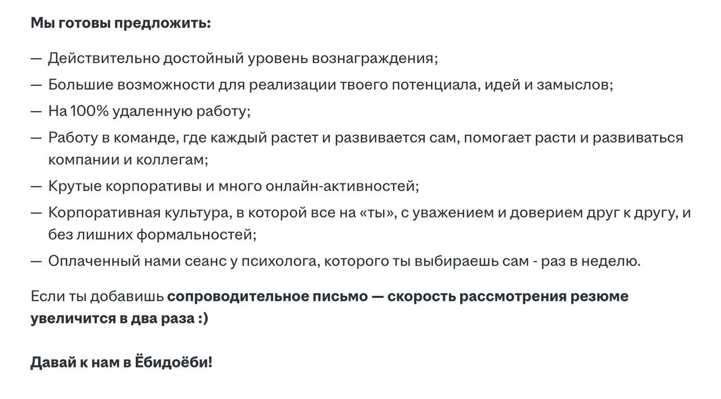Click the bold company name "Ёбидоёби!"
This screenshot has width=721, height=399.
[173, 362]
